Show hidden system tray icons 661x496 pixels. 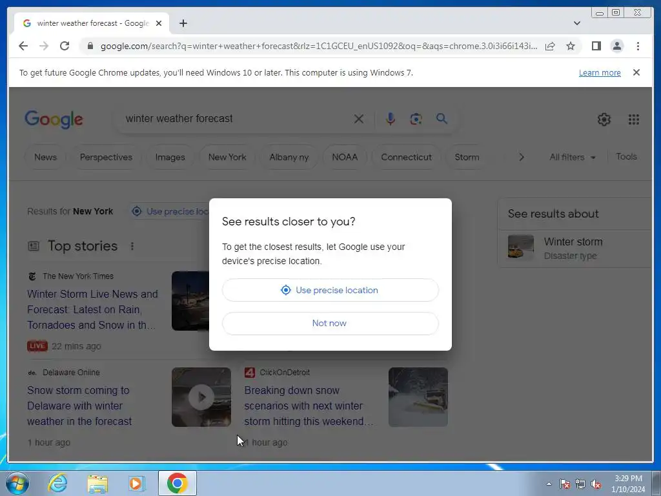pos(549,484)
